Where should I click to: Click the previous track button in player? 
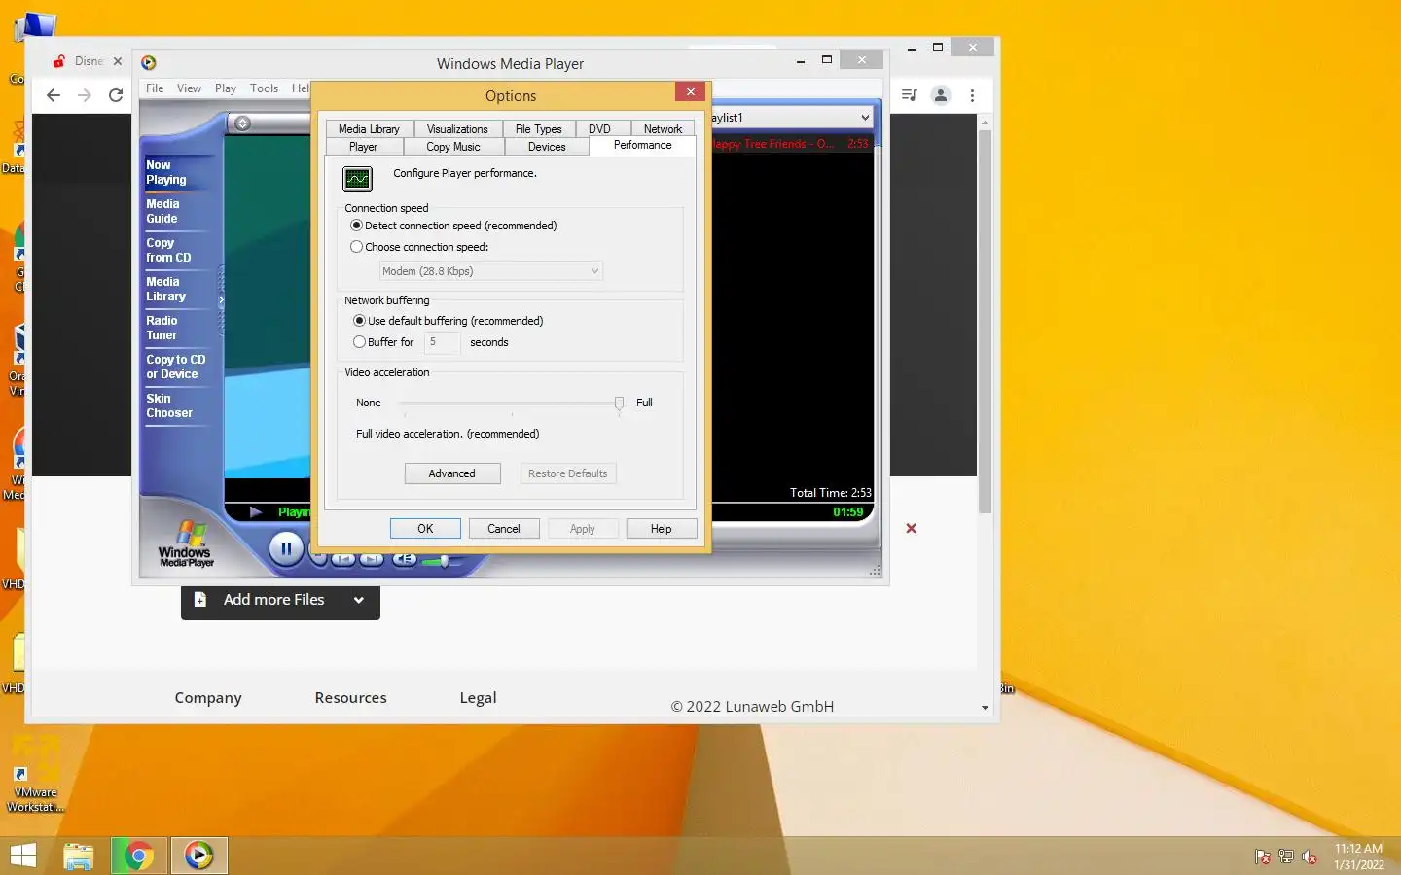tap(343, 559)
